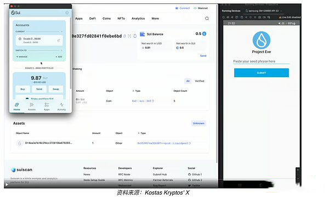This screenshot has width=329, height=198.
Task: Open Apps tab in Sui wallet
Action: point(47,107)
